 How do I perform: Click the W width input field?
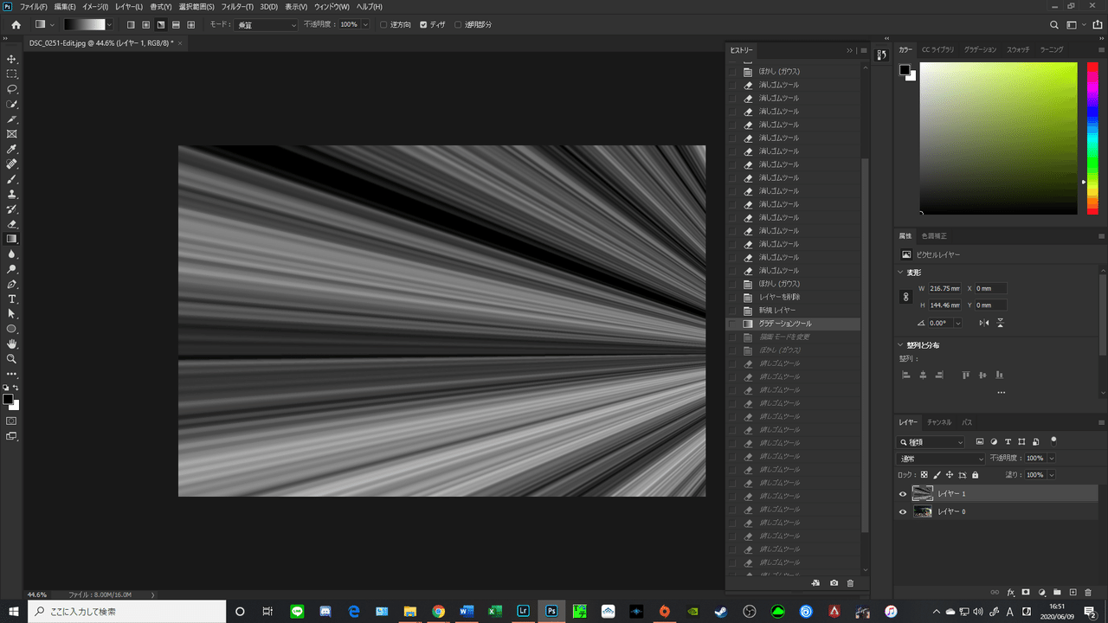(x=944, y=288)
